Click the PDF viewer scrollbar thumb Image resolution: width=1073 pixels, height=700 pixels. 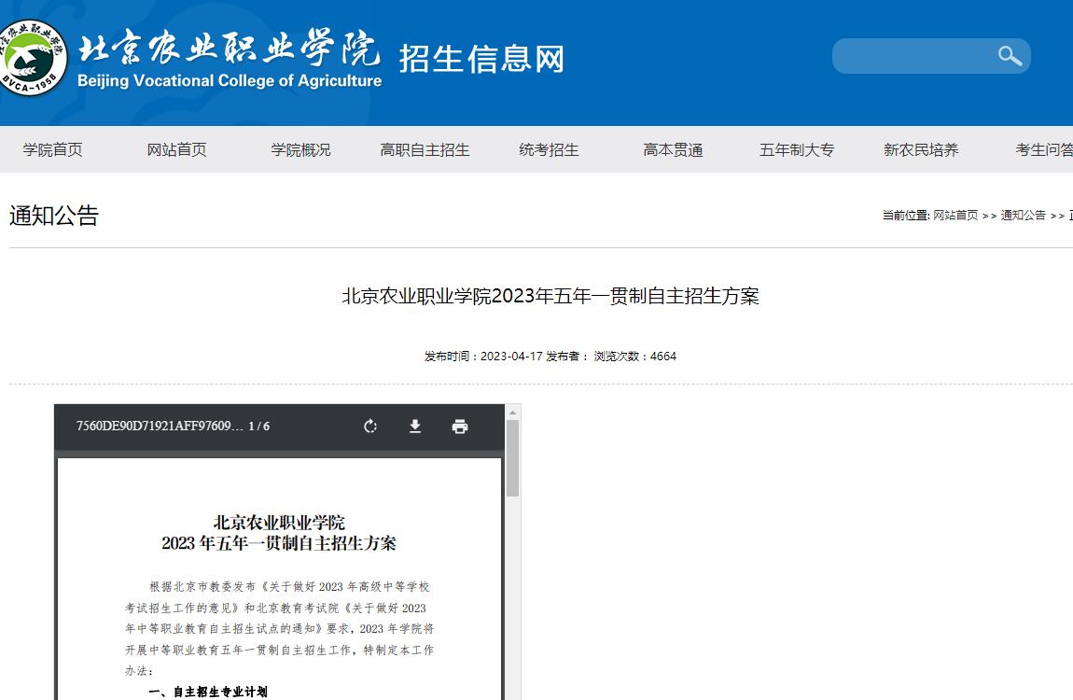pos(512,458)
